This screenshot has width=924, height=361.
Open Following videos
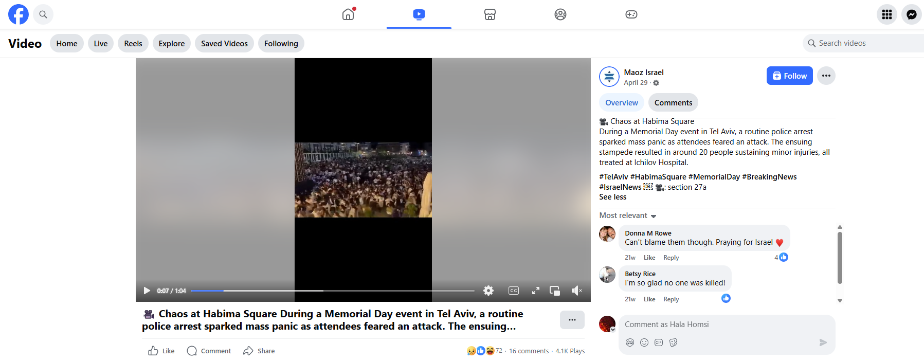click(281, 44)
